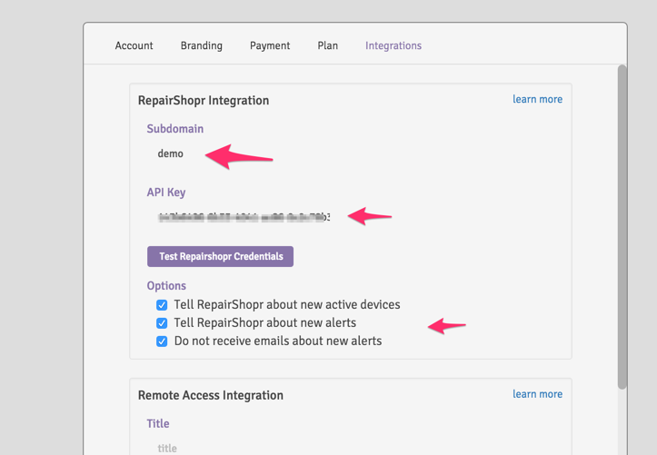Click the vertical scrollbar thumb
Viewport: 657px width, 455px height.
point(622,227)
